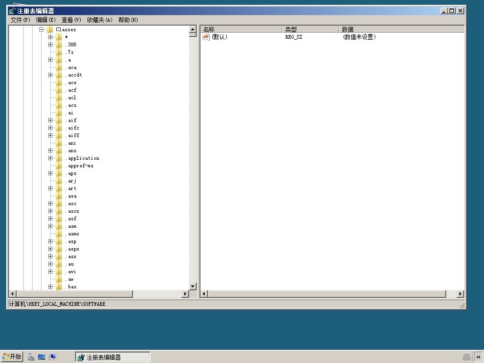Click the folder icon beside .accdt
This screenshot has height=363, width=484.
(x=59, y=75)
